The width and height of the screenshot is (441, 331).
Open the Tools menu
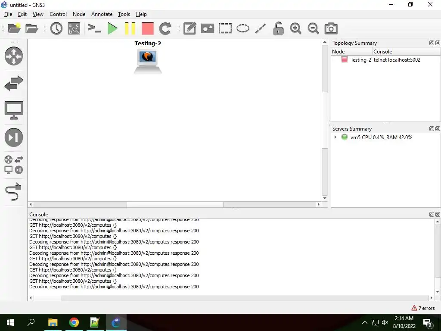(x=124, y=14)
